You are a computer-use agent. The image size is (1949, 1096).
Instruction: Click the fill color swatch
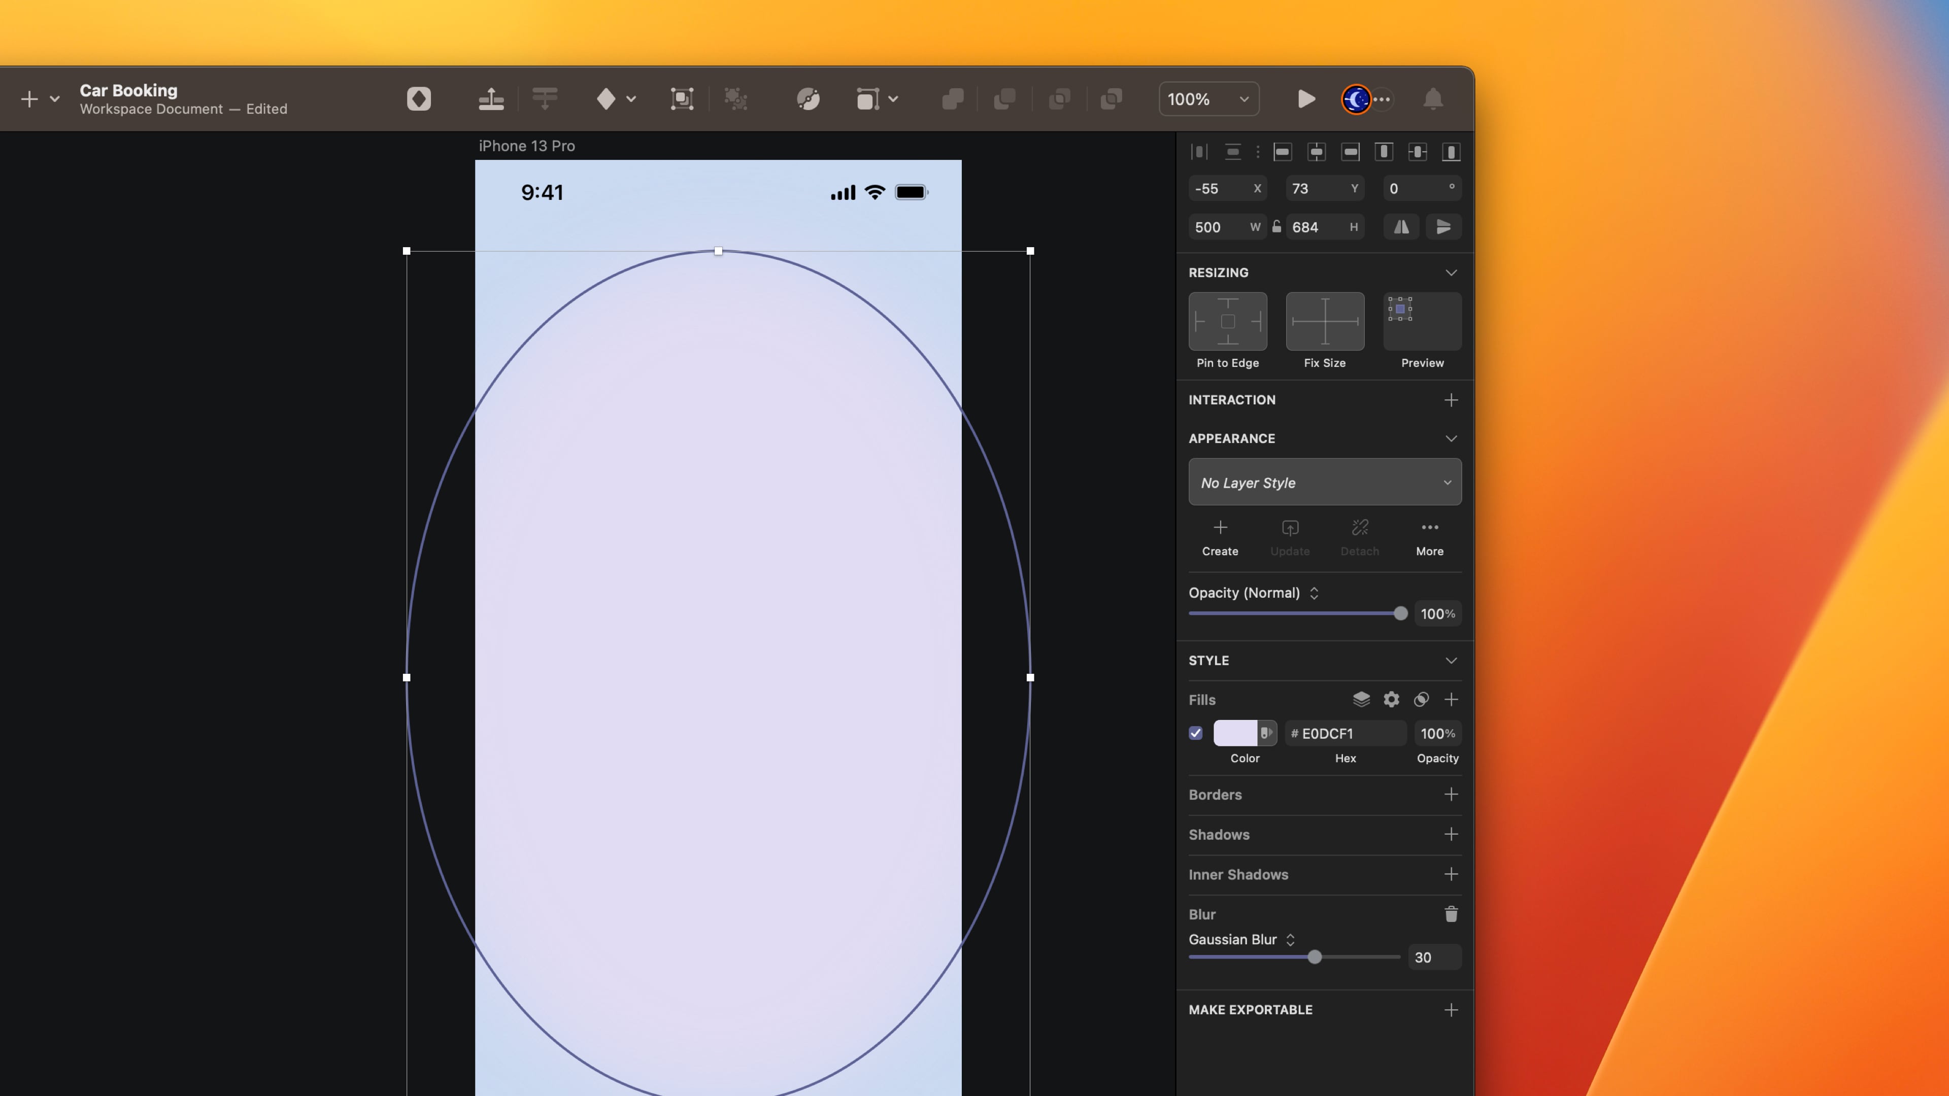[1235, 733]
